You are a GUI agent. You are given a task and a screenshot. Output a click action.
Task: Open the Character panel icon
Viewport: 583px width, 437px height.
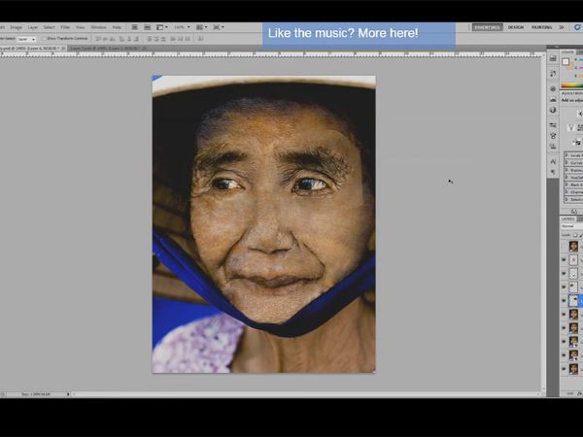tap(553, 161)
